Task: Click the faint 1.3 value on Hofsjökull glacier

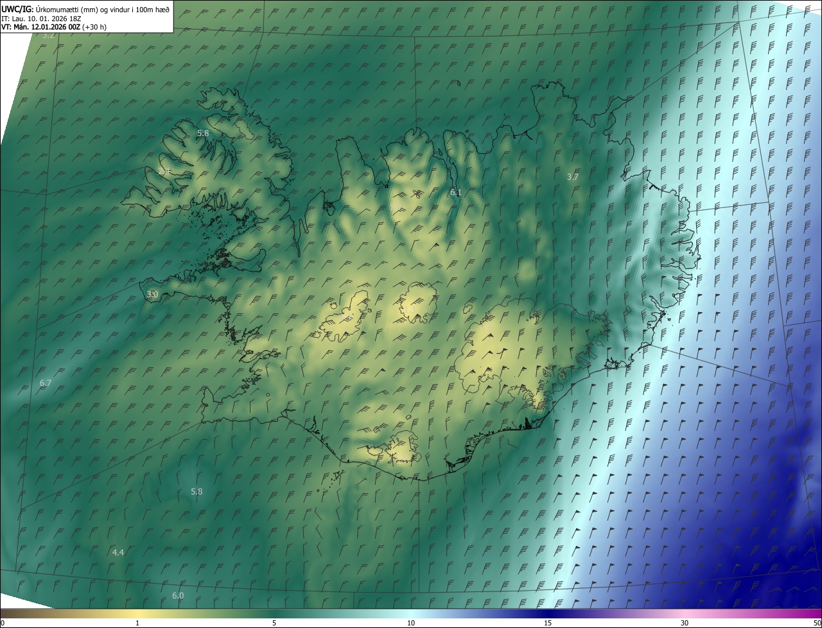Action: point(410,309)
